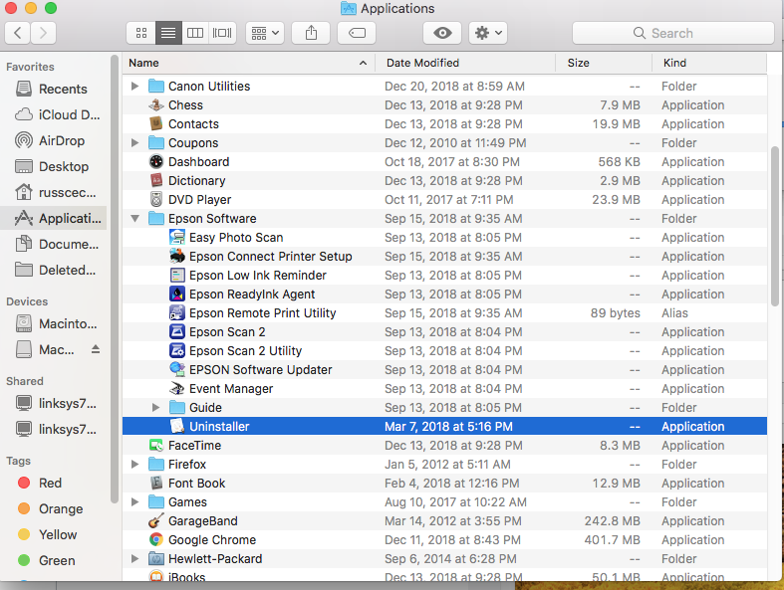Click the Share toolbar button
Viewport: 784px width, 590px height.
(x=311, y=33)
